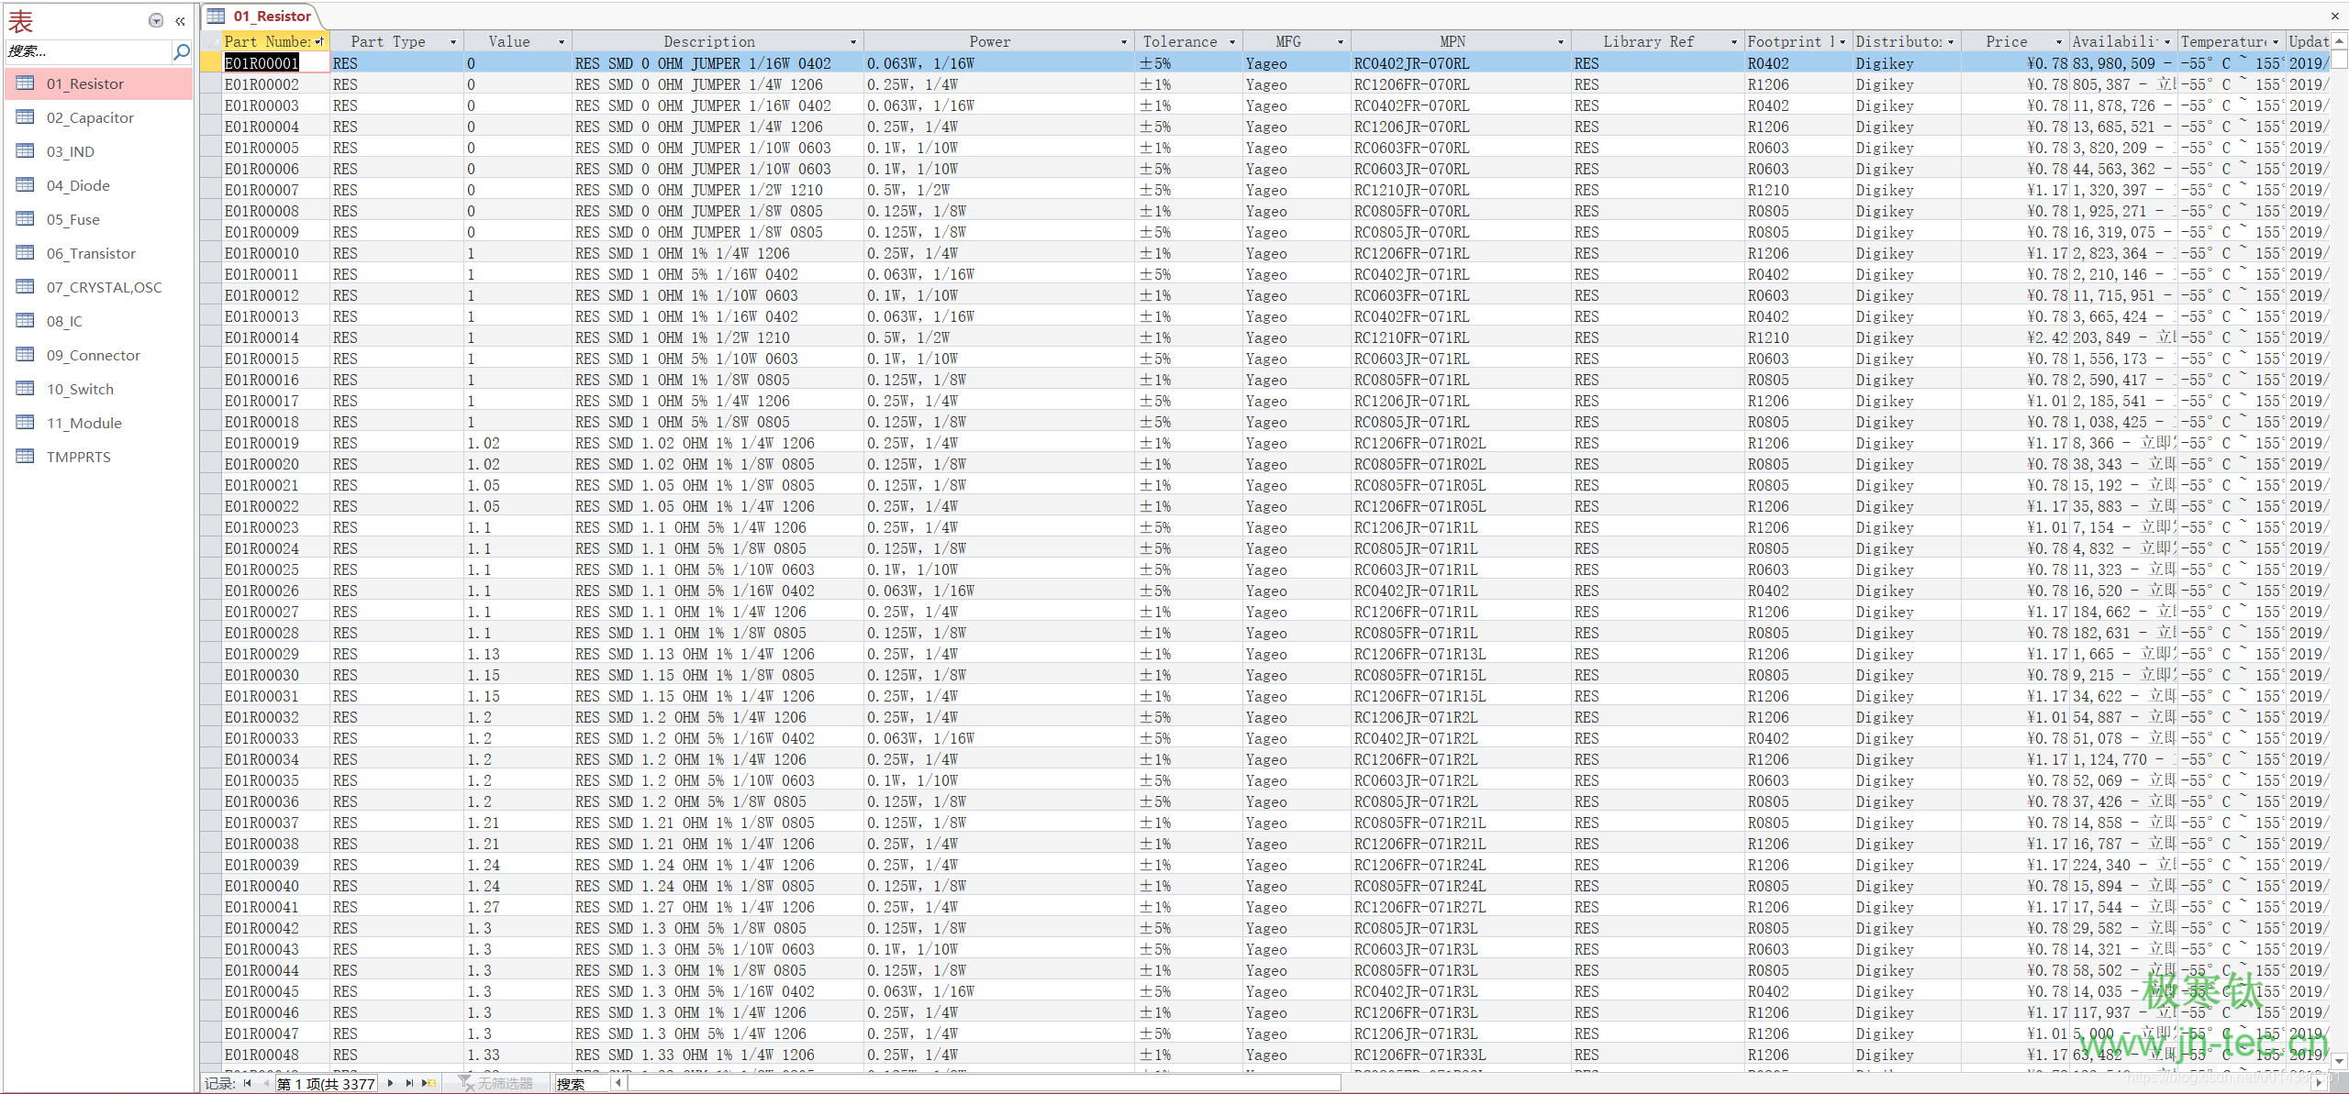Click the Description column header
2349x1094 pixels.
click(x=708, y=42)
